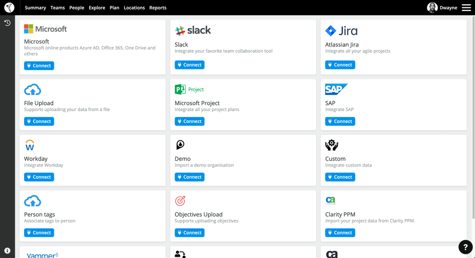Open the help menu via the question mark

(x=466, y=247)
